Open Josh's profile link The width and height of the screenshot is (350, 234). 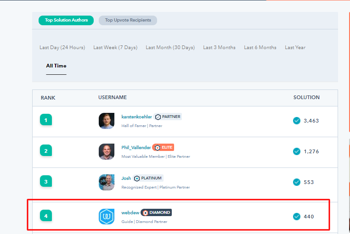point(126,178)
